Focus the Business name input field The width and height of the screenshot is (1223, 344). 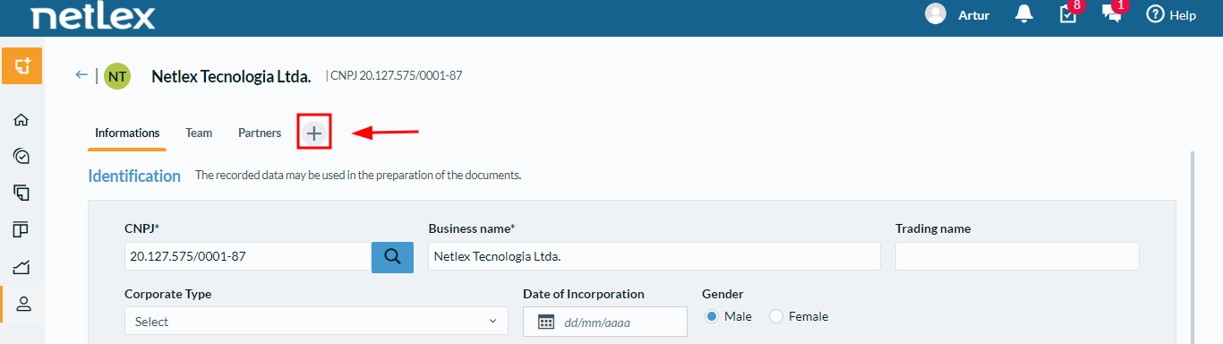[654, 256]
